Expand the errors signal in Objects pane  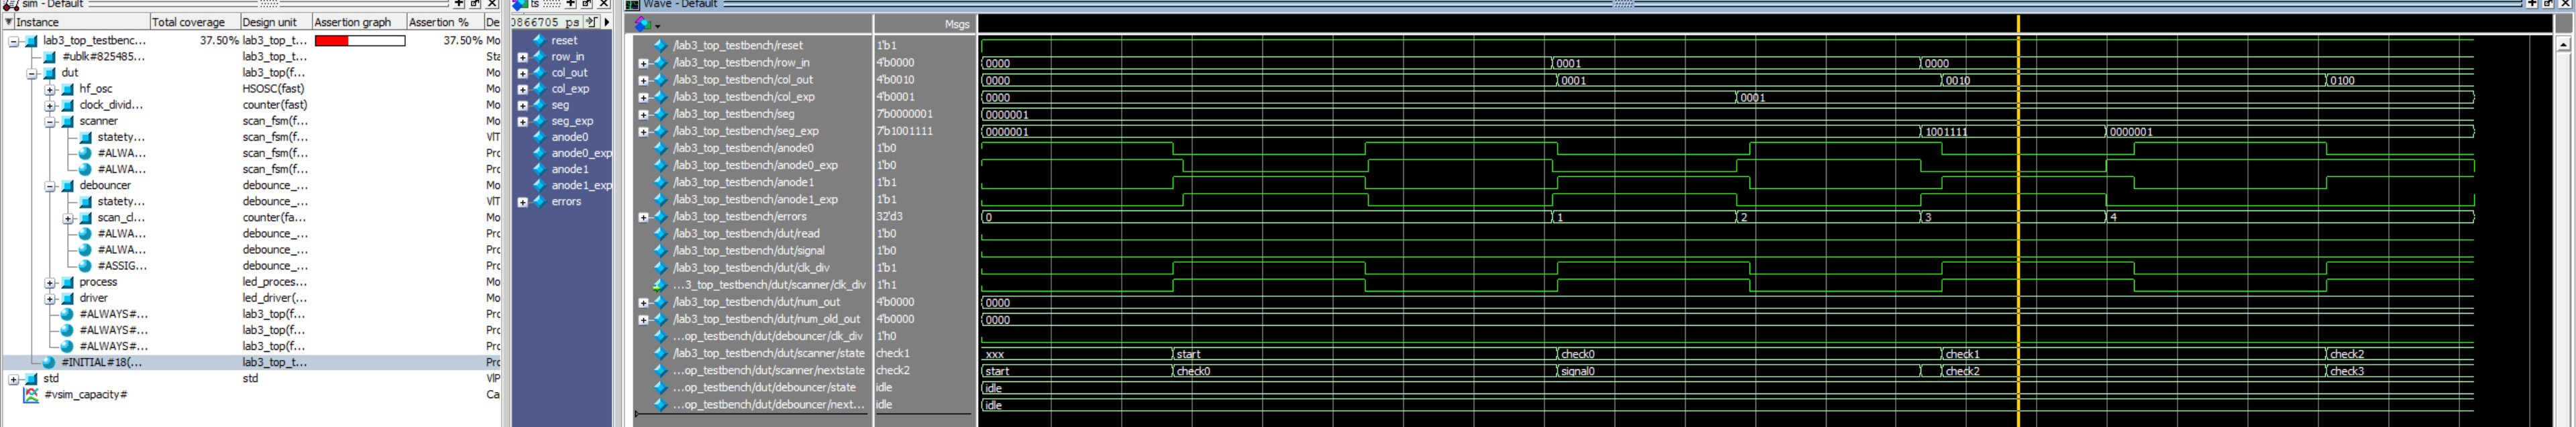pos(522,202)
